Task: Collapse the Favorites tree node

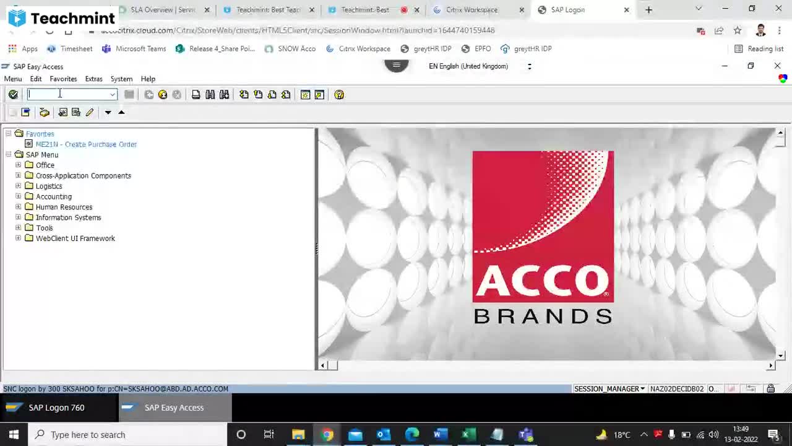Action: 9,134
